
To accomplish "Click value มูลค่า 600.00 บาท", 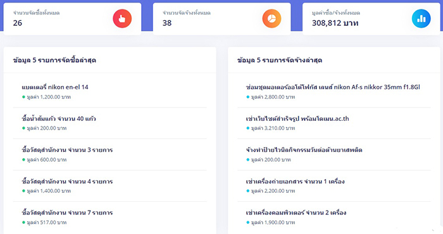I will point(47,160).
